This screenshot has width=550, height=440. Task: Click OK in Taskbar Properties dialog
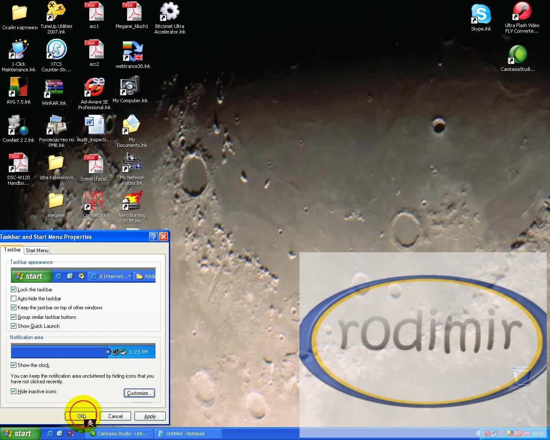point(81,416)
